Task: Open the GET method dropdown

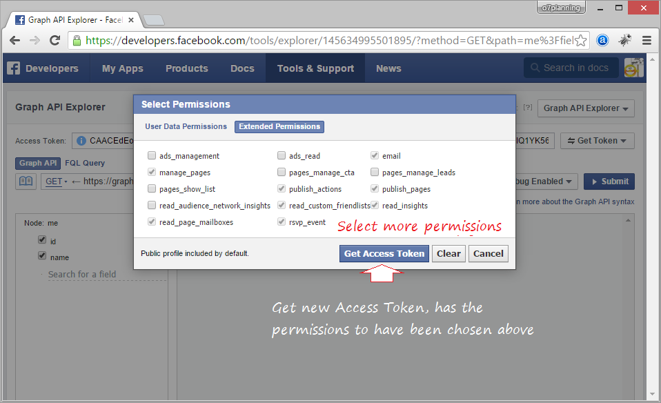Action: 57,181
